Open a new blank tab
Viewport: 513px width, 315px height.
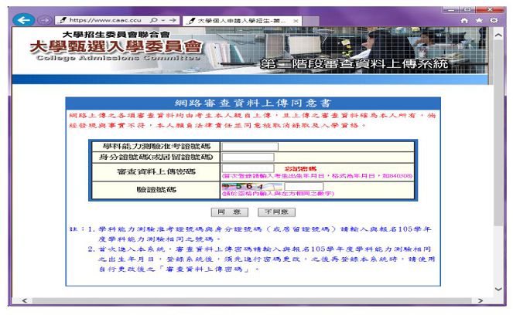[x=310, y=21]
